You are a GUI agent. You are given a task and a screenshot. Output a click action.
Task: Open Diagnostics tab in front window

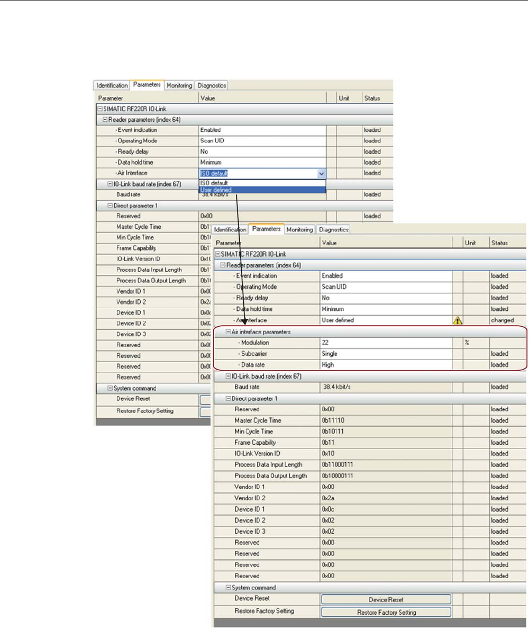(334, 229)
